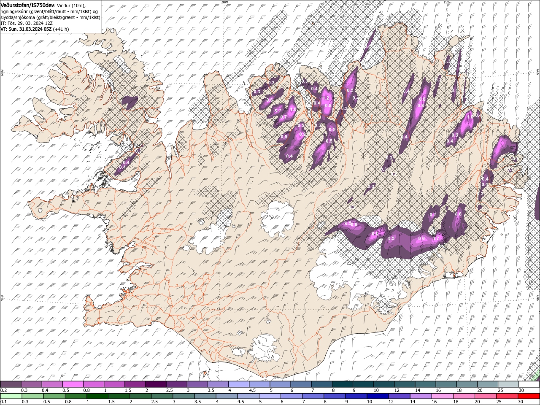This screenshot has width=540, height=405.
Task: Click the 20W longitude label at top
Action: pyautogui.click(x=224, y=2)
